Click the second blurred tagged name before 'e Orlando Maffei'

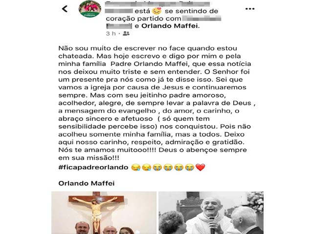coord(119,26)
